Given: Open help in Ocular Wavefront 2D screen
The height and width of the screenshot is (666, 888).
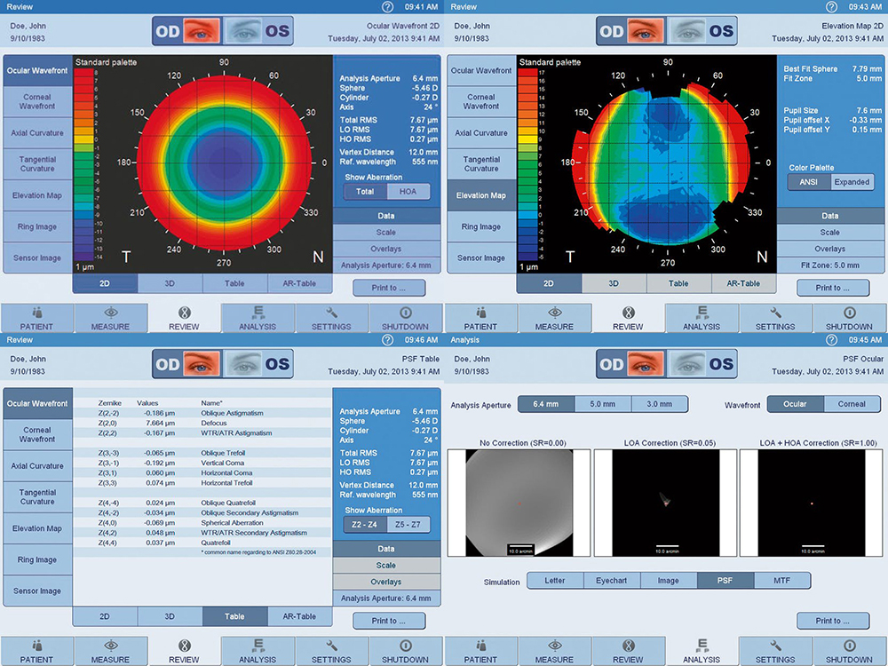Looking at the screenshot, I should click(x=387, y=7).
